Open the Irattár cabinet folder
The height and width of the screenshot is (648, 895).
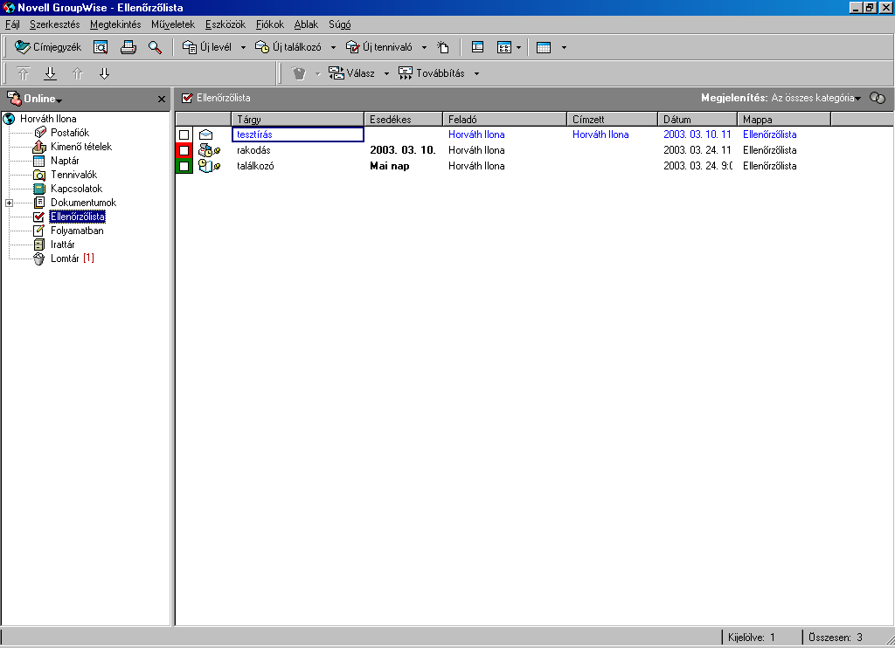click(x=62, y=245)
